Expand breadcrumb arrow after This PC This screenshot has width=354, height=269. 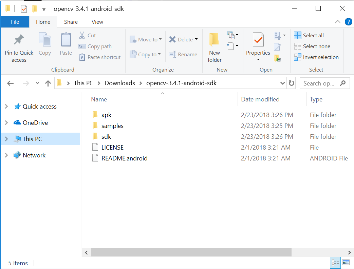(x=99, y=83)
